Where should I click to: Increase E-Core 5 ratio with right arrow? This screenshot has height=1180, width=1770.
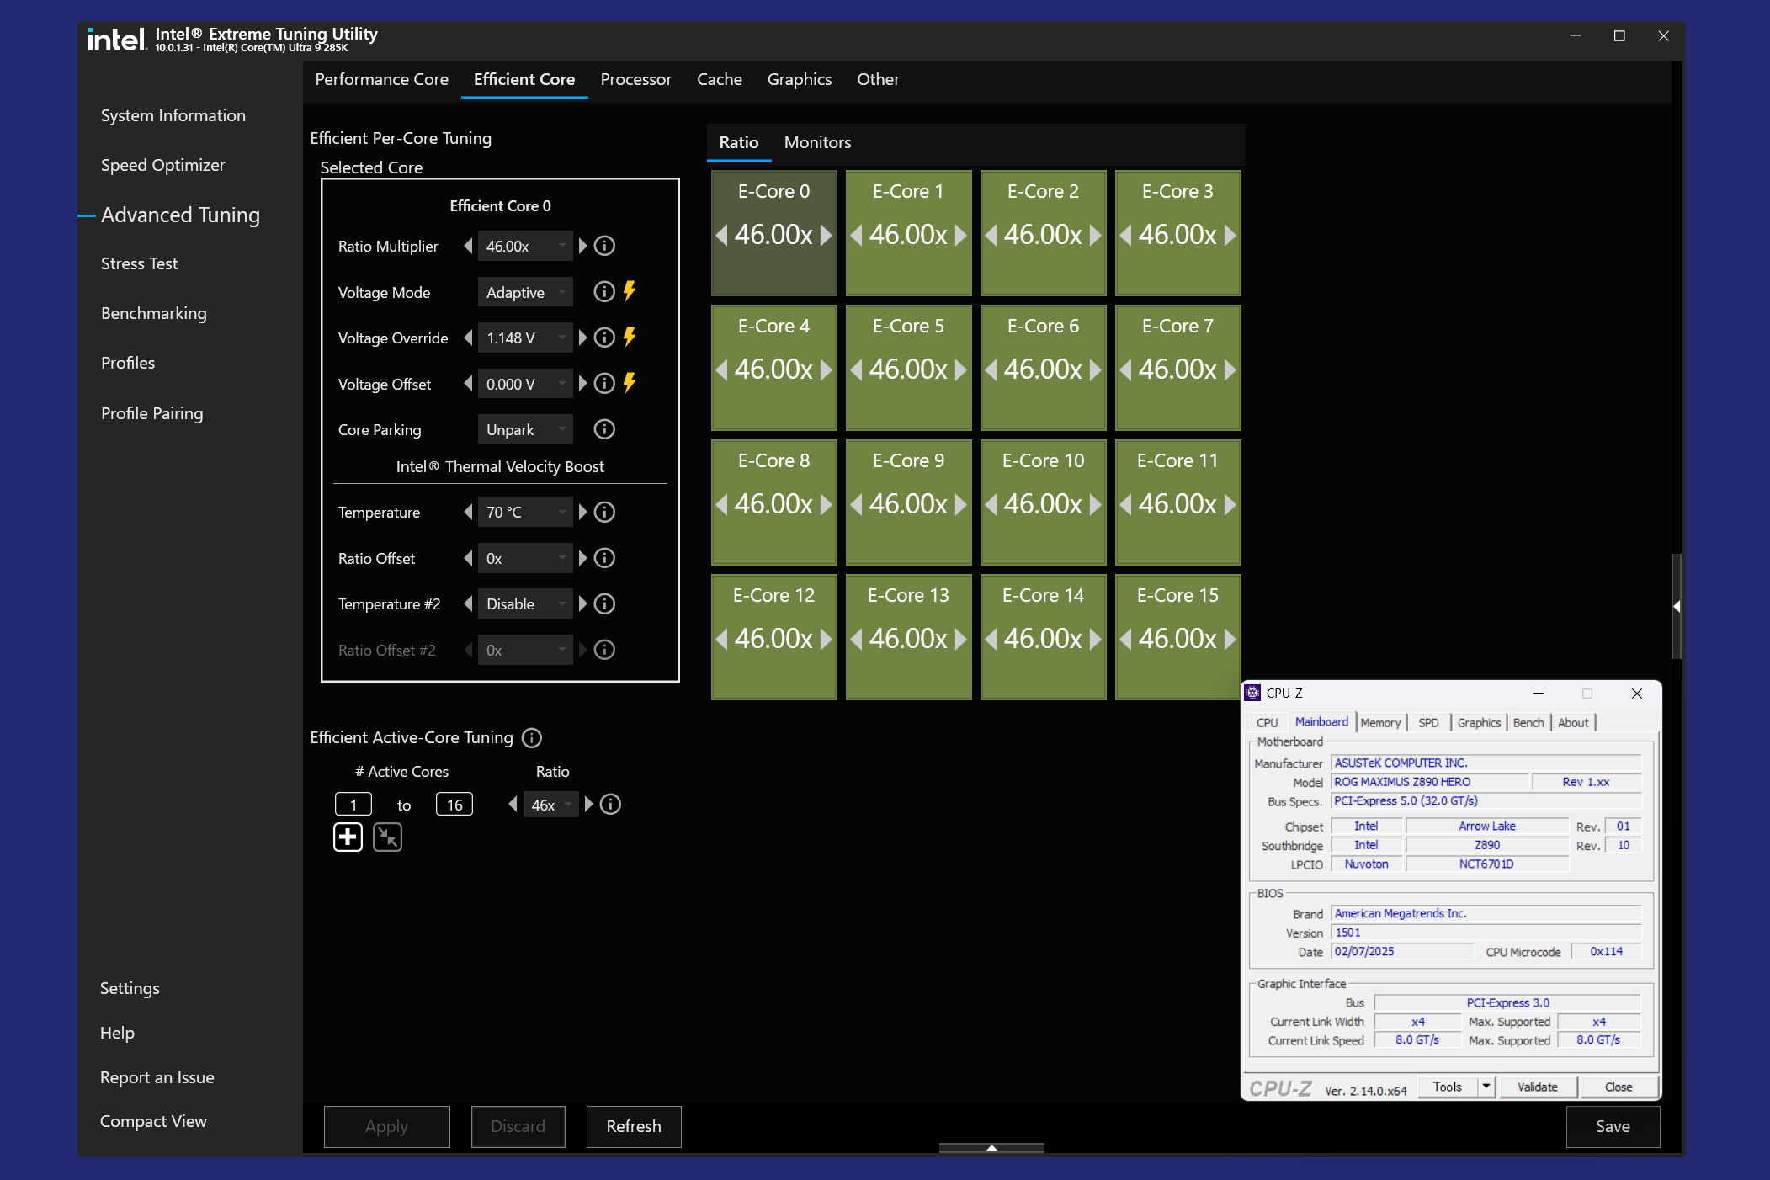coord(960,369)
